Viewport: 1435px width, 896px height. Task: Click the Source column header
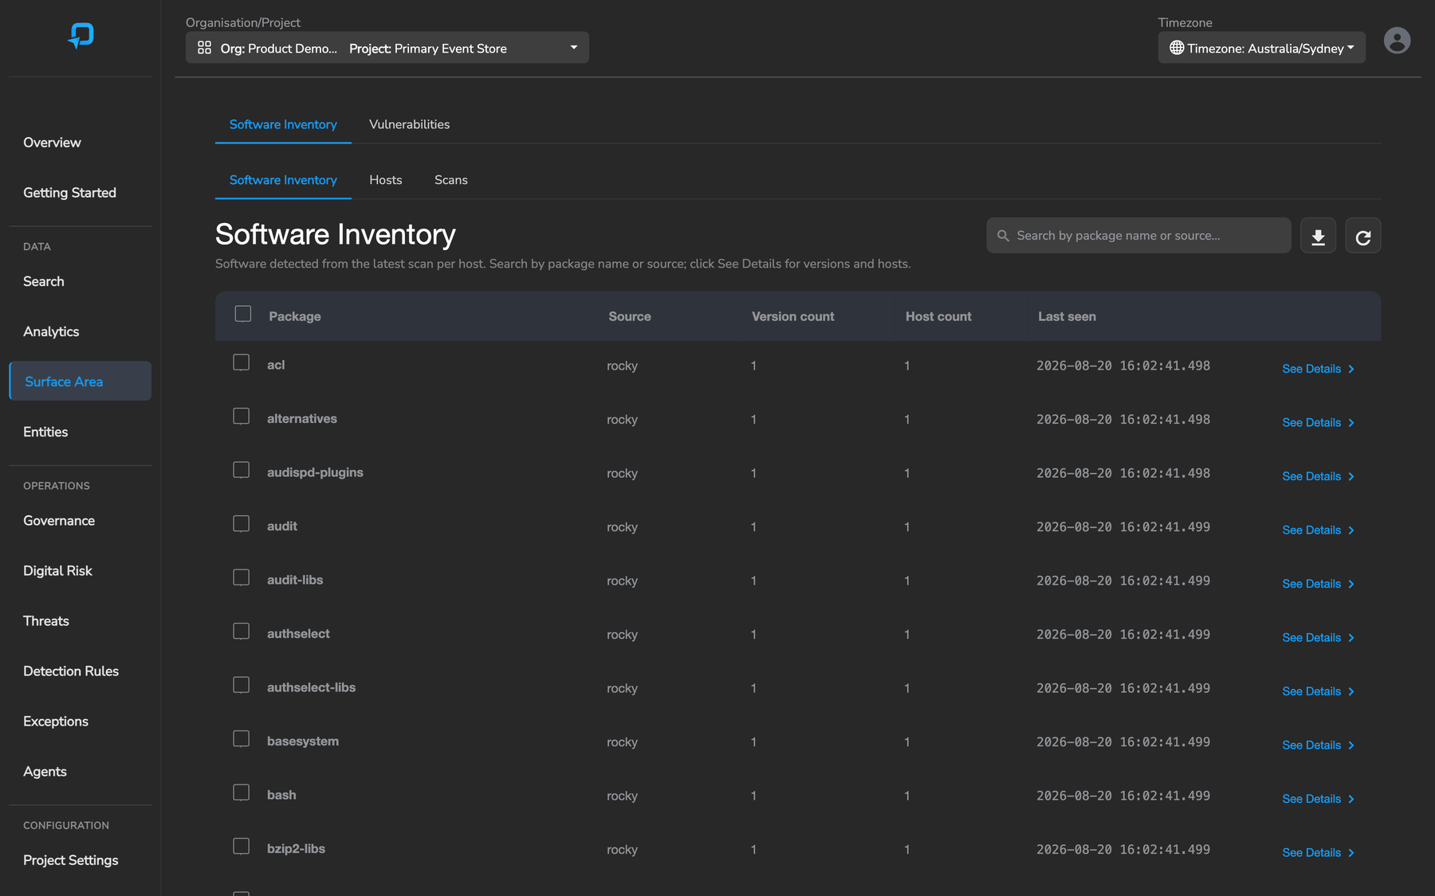click(x=630, y=316)
